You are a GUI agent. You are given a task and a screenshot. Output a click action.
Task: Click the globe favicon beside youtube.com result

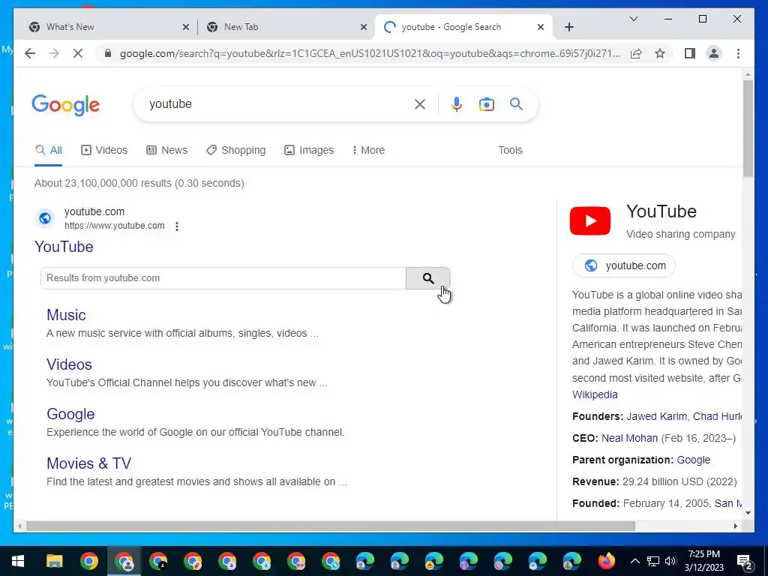pos(45,218)
